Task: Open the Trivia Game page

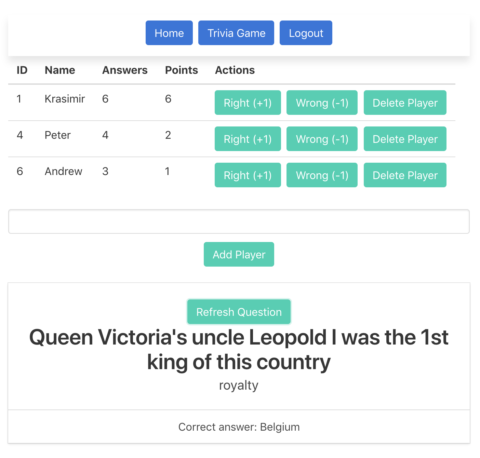Action: click(236, 33)
